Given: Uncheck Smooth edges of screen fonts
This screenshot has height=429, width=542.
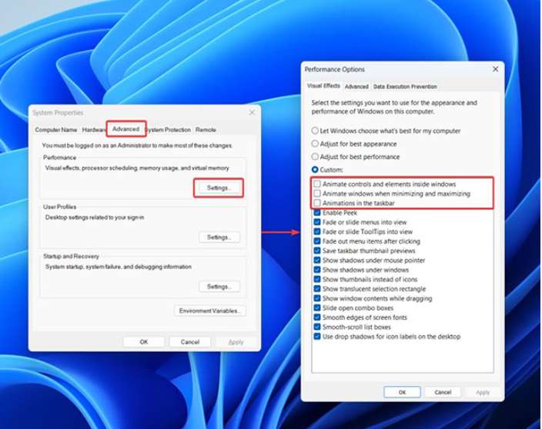Looking at the screenshot, I should 317,318.
